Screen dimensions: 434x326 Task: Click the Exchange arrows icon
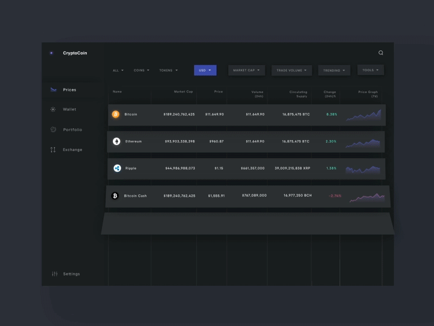click(53, 150)
